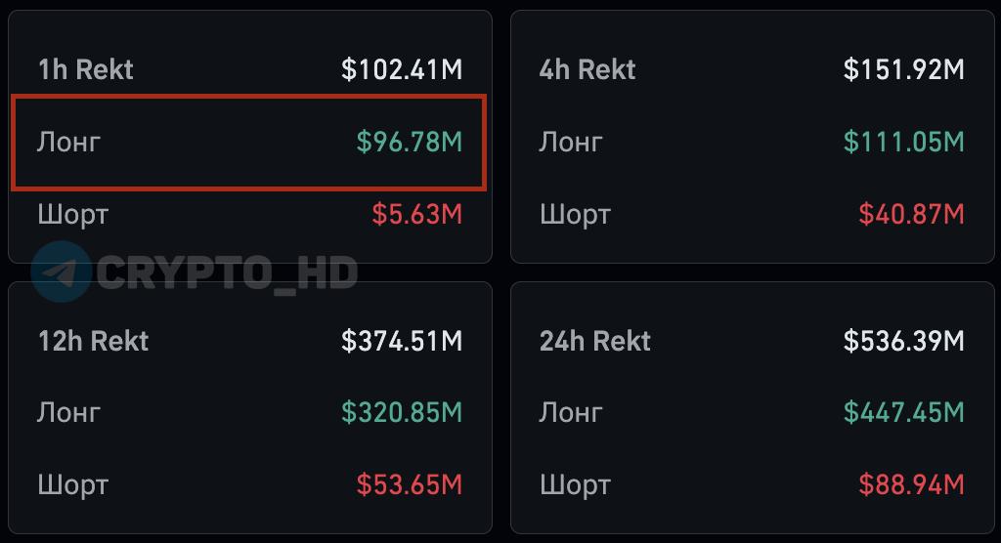Click the $88.94M short value
The image size is (1001, 543).
click(912, 485)
